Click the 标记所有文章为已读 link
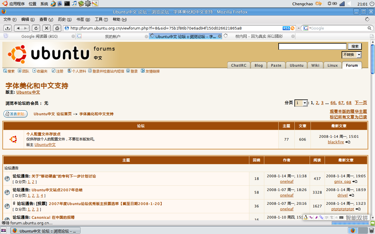The width and height of the screenshot is (375, 234). click(x=348, y=117)
